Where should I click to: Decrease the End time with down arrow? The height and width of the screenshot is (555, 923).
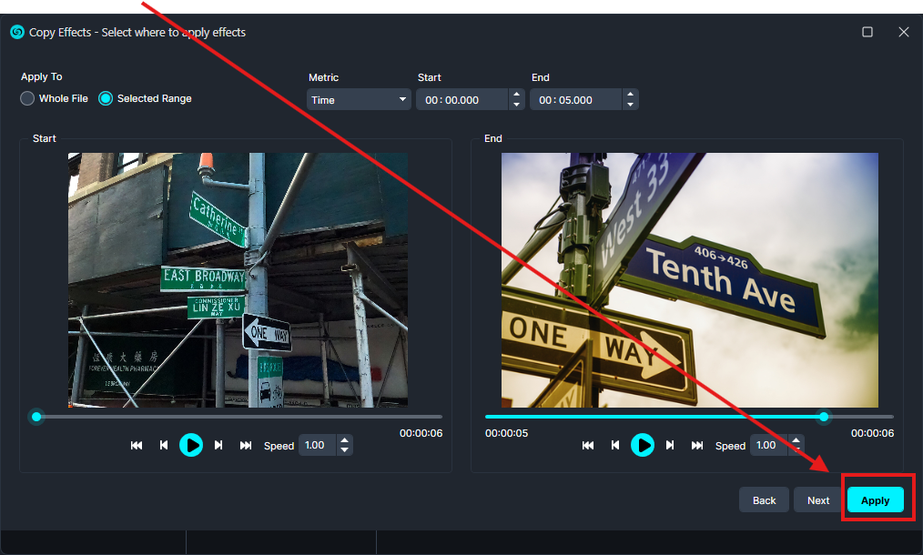[x=630, y=106]
